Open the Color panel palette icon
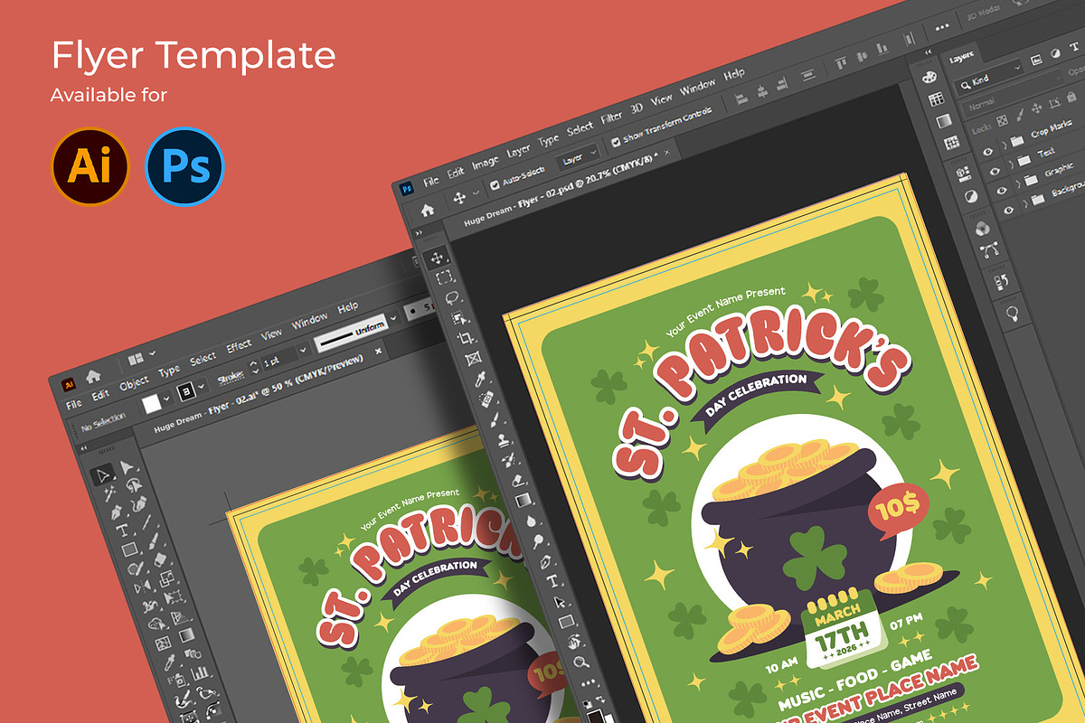 tap(929, 77)
